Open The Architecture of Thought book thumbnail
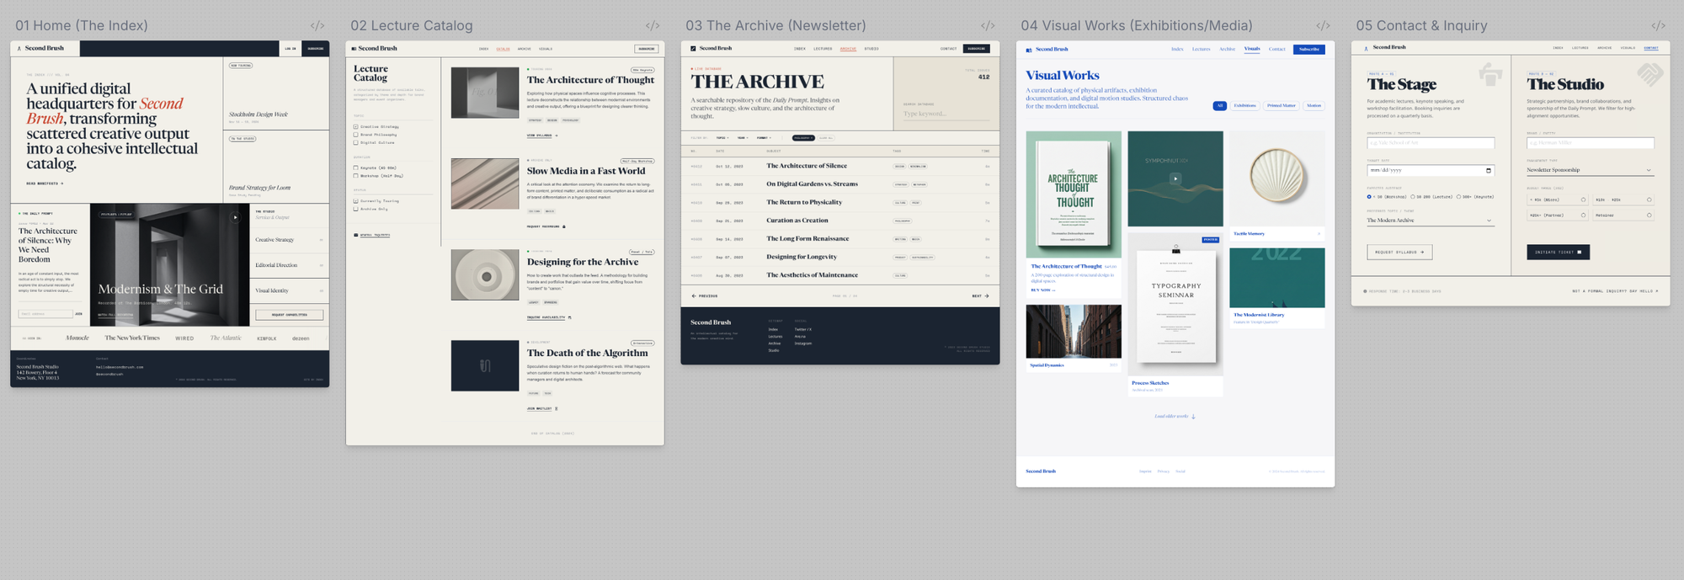The width and height of the screenshot is (1684, 580). (x=1074, y=194)
